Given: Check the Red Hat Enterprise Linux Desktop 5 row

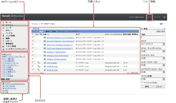Looking at the screenshot, I should pyautogui.click(x=33, y=41).
